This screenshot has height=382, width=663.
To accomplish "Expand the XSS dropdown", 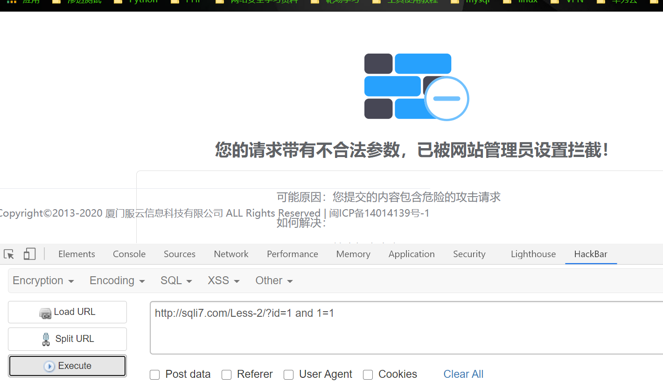I will [x=223, y=280].
